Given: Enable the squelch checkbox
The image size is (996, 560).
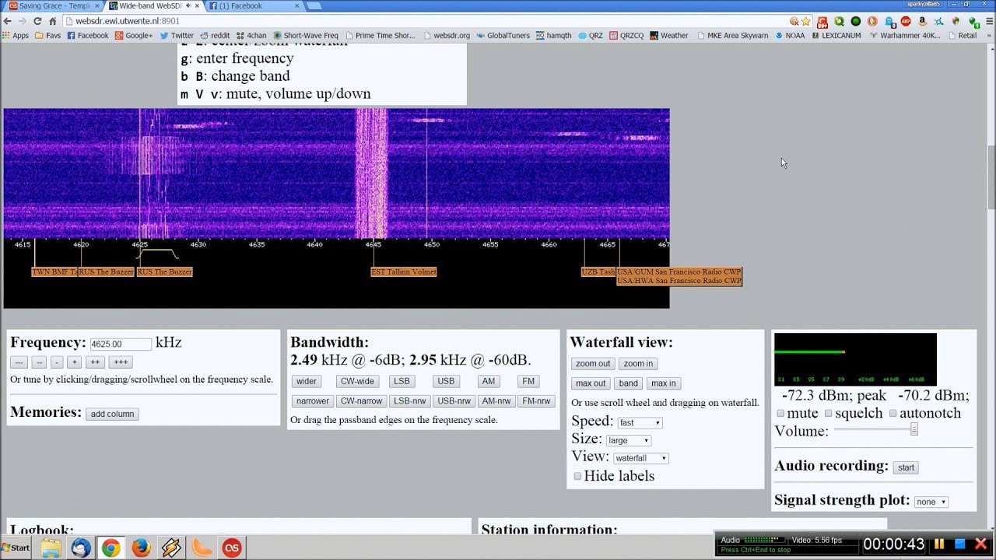Looking at the screenshot, I should (828, 414).
